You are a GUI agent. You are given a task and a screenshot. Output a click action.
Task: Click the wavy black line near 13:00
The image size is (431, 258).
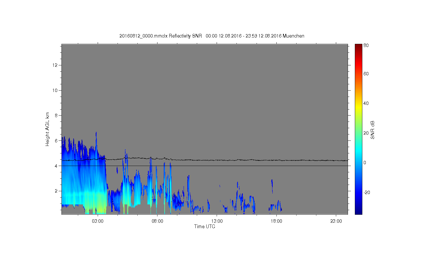pyautogui.click(x=217, y=160)
